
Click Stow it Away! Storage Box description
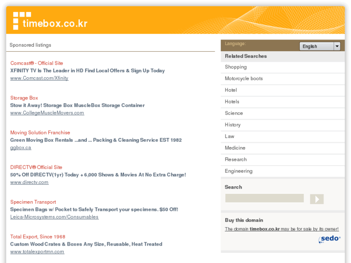coord(77,105)
